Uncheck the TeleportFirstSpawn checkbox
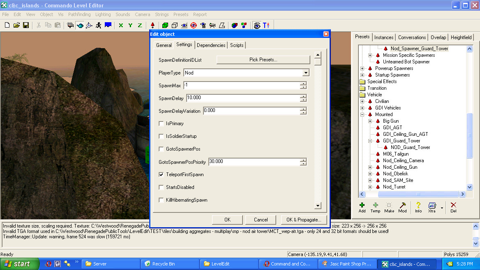480x270 pixels. pos(162,175)
